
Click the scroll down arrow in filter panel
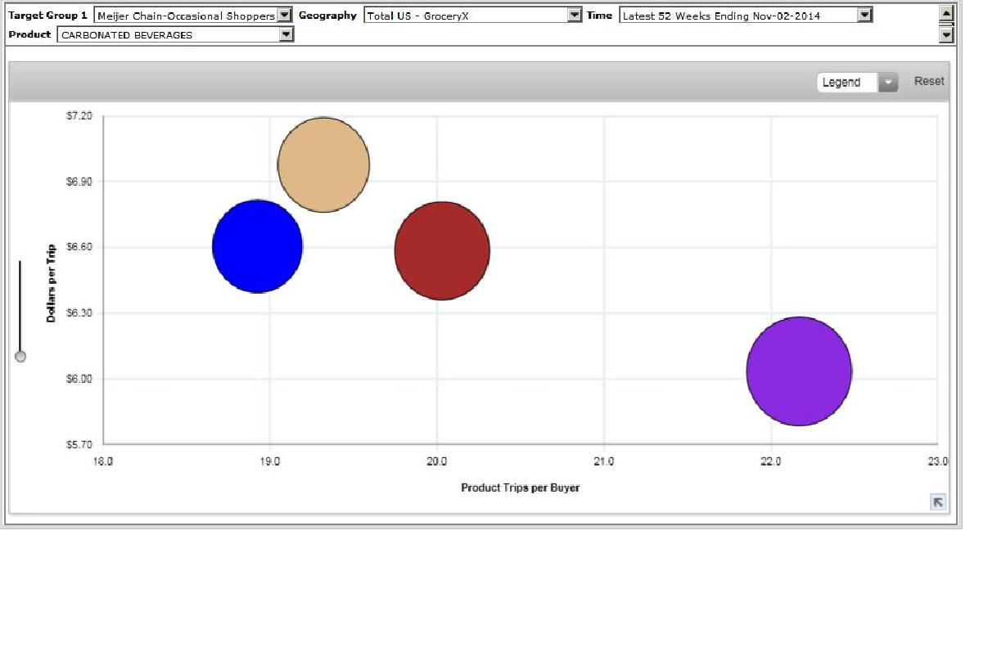946,35
